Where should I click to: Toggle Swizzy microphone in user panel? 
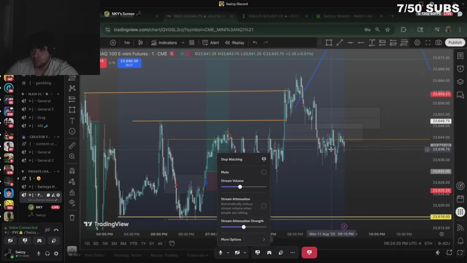[x=39, y=254]
